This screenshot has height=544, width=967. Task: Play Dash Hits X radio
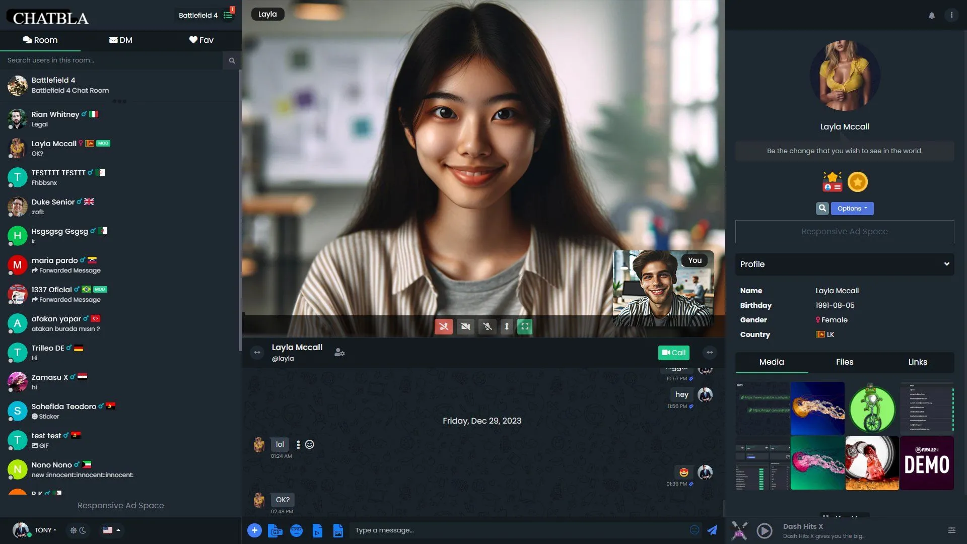click(765, 531)
